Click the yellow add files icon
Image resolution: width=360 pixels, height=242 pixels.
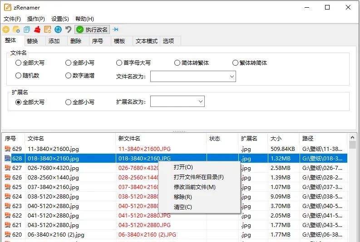6,29
